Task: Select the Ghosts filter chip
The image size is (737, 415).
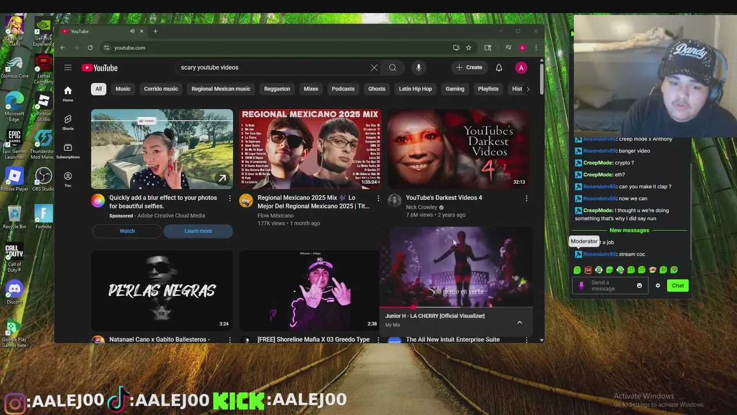Action: click(x=377, y=89)
